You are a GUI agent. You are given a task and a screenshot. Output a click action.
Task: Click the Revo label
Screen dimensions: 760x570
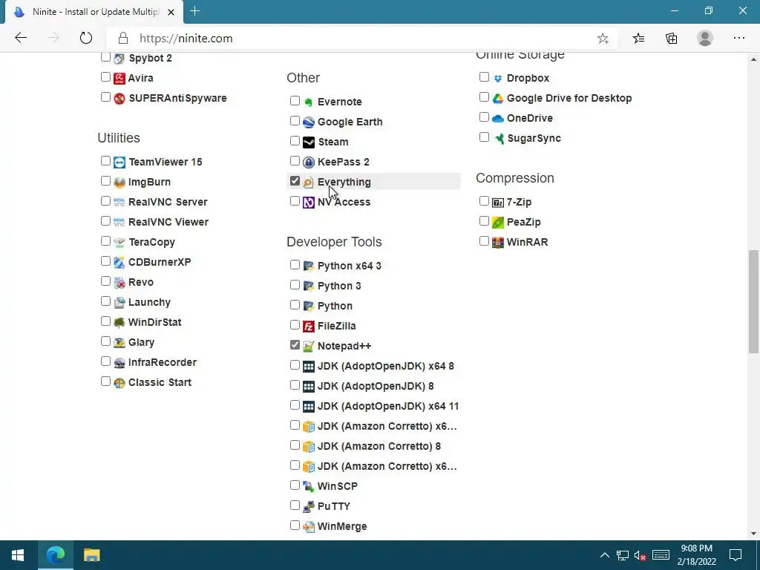pyautogui.click(x=141, y=282)
